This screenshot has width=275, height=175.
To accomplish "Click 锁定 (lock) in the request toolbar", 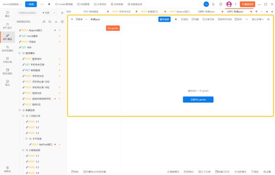I will pos(184,19).
